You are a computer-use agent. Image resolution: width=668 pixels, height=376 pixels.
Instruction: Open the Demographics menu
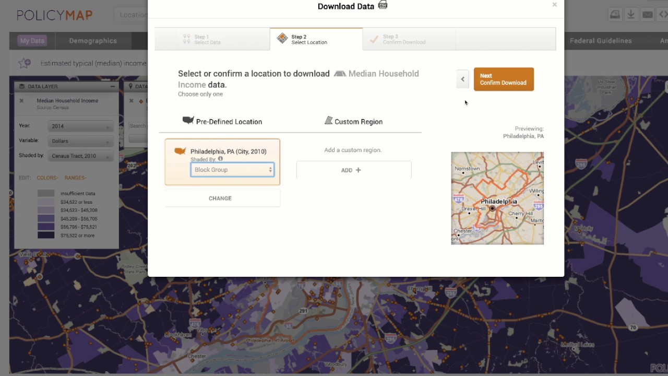(x=93, y=41)
